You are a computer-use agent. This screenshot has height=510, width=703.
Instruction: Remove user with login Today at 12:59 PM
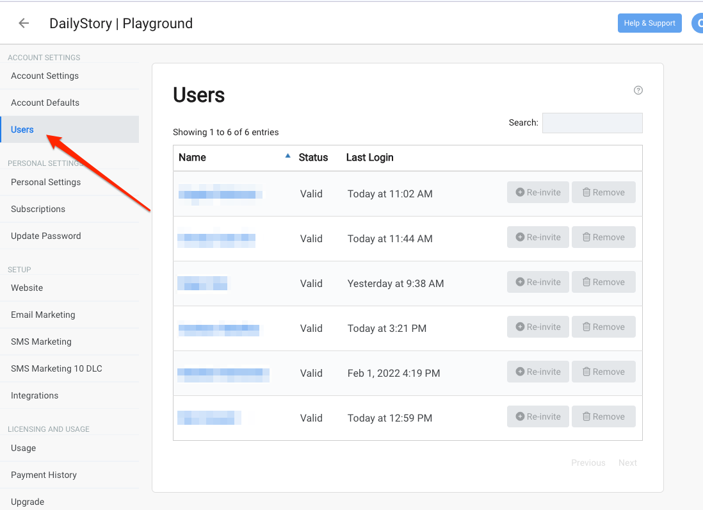[604, 416]
